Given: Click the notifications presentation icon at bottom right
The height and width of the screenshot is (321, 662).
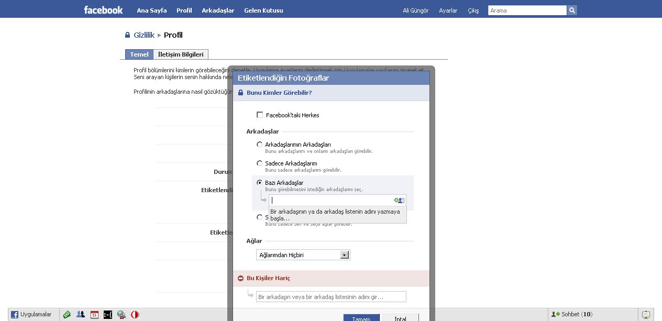Looking at the screenshot, I should [x=646, y=315].
